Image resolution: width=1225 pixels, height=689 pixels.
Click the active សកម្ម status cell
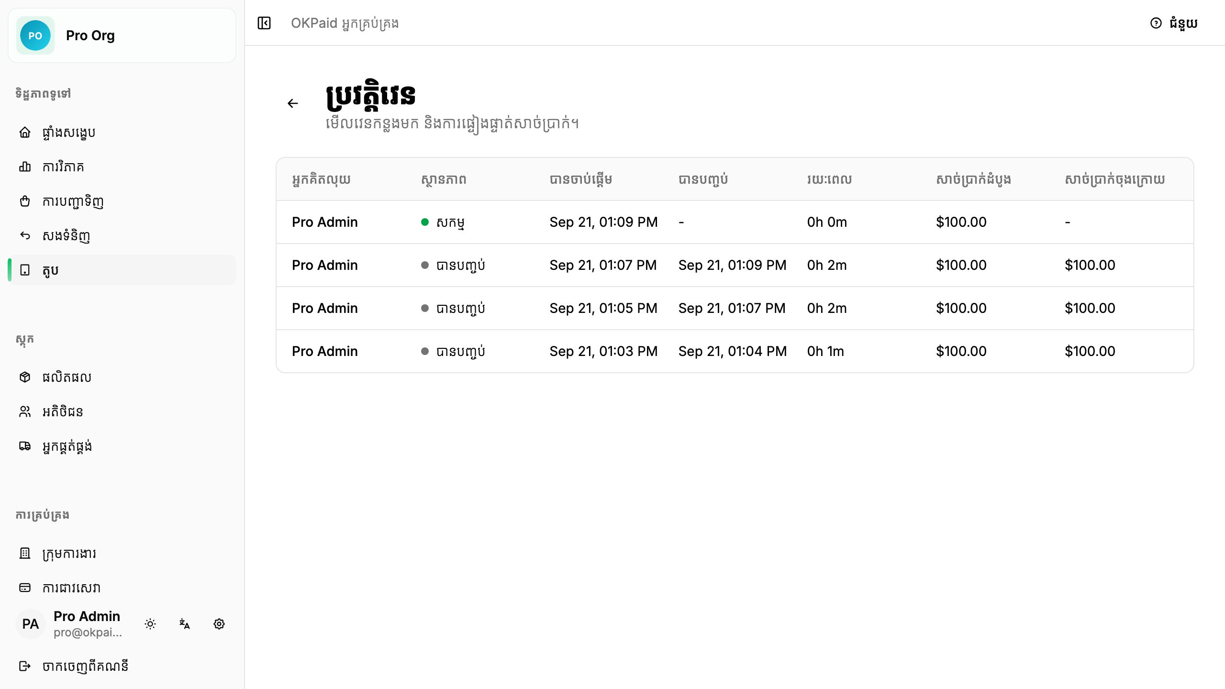[x=443, y=222]
